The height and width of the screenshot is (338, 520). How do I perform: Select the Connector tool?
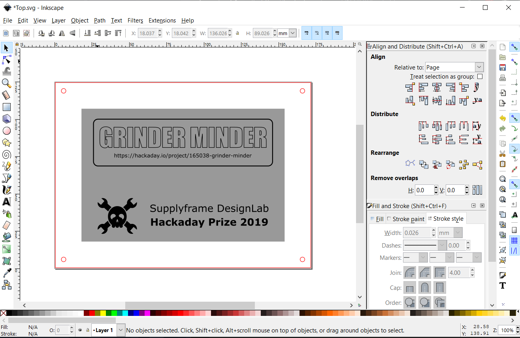(6, 285)
